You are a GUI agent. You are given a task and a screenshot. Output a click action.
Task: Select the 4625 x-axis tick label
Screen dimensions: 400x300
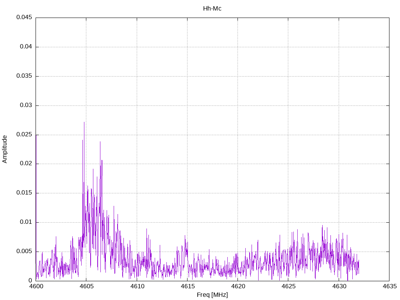pos(288,286)
